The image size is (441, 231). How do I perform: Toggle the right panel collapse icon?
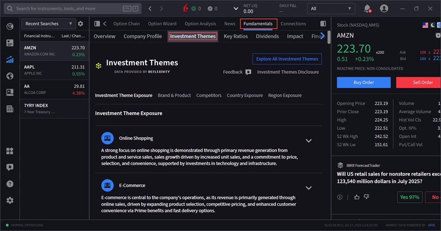click(323, 24)
